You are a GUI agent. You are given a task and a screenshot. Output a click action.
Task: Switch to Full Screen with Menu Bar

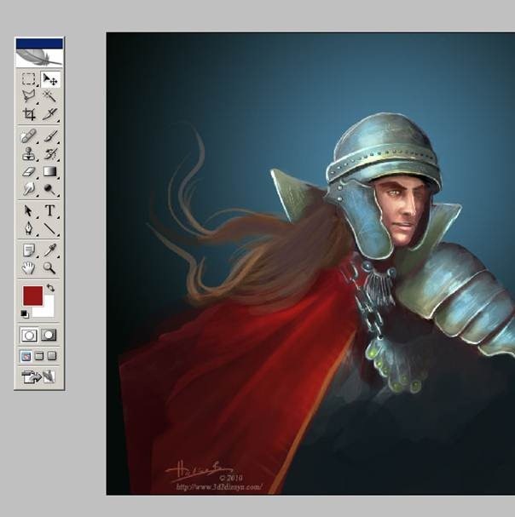tap(39, 356)
